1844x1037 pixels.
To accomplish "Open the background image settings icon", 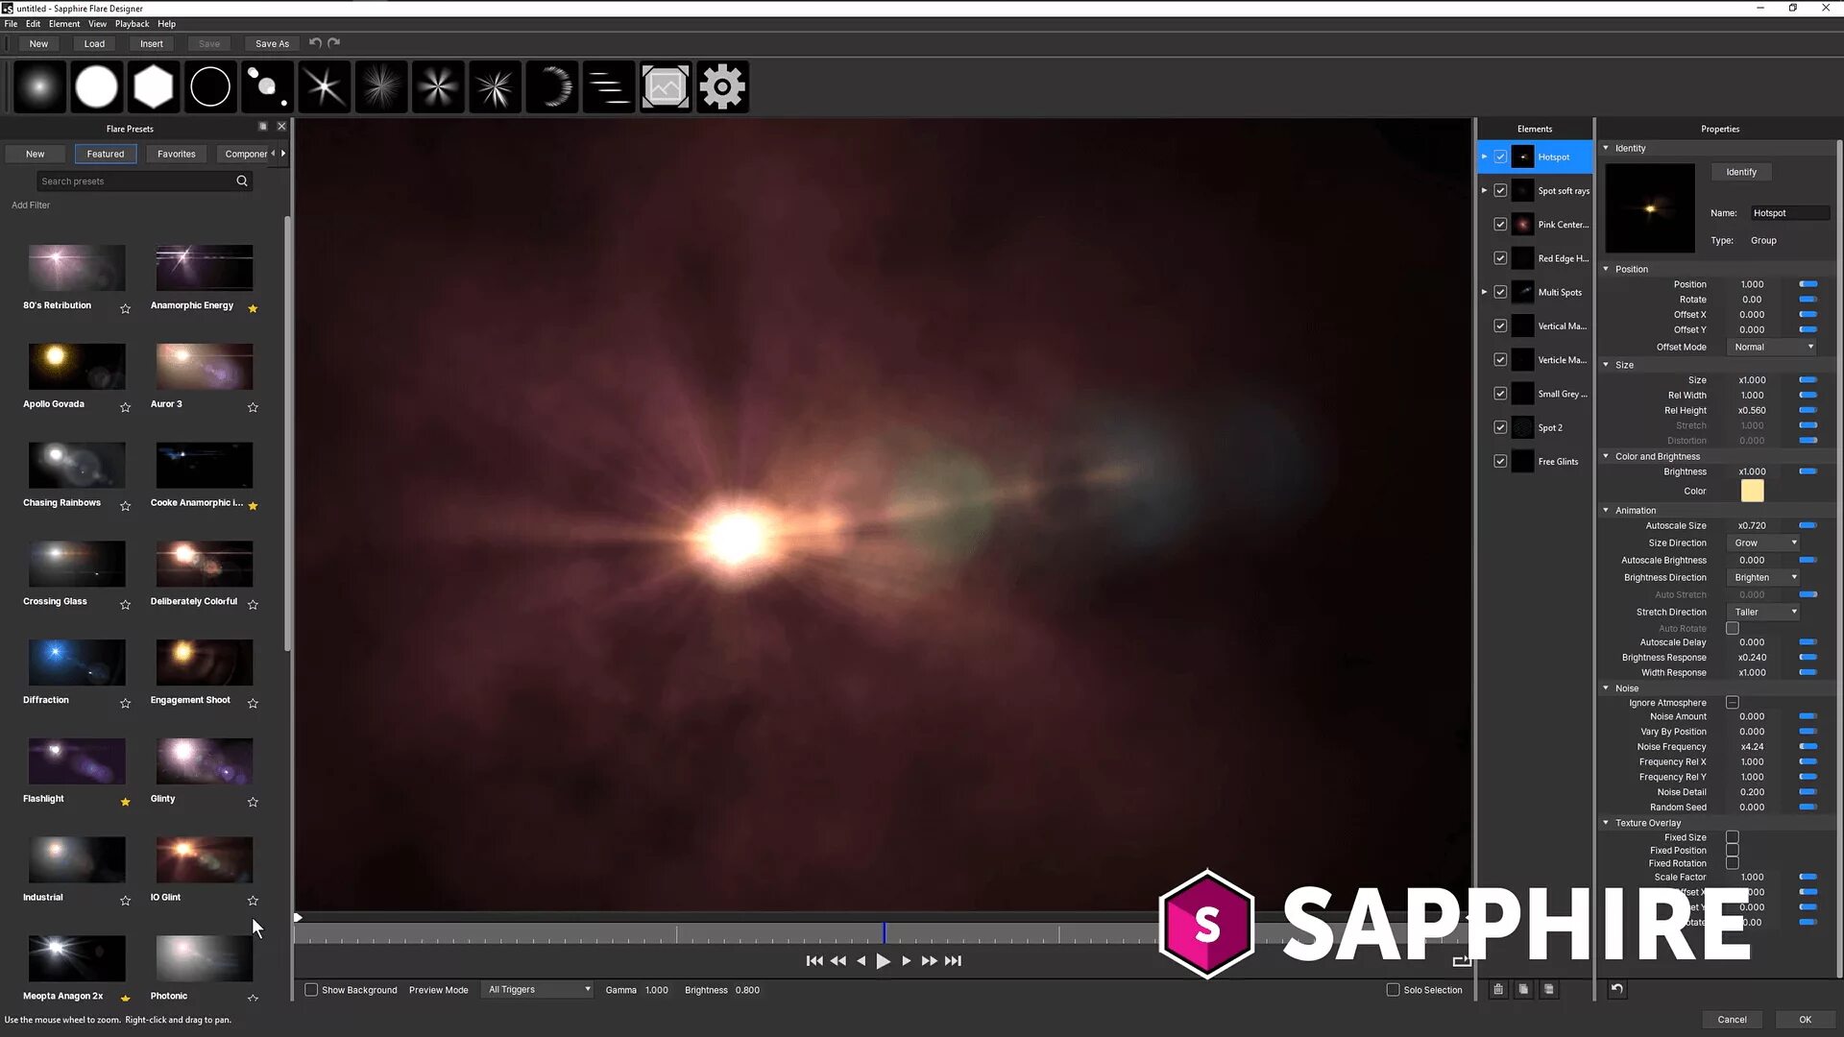I will tap(666, 85).
